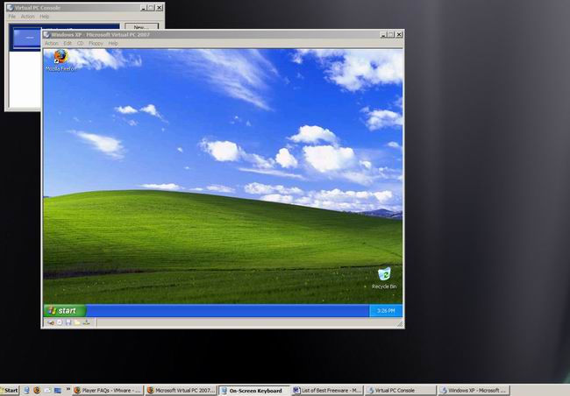Minimize the Virtual PC Console window
Image resolution: width=570 pixels, height=396 pixels.
coord(143,7)
